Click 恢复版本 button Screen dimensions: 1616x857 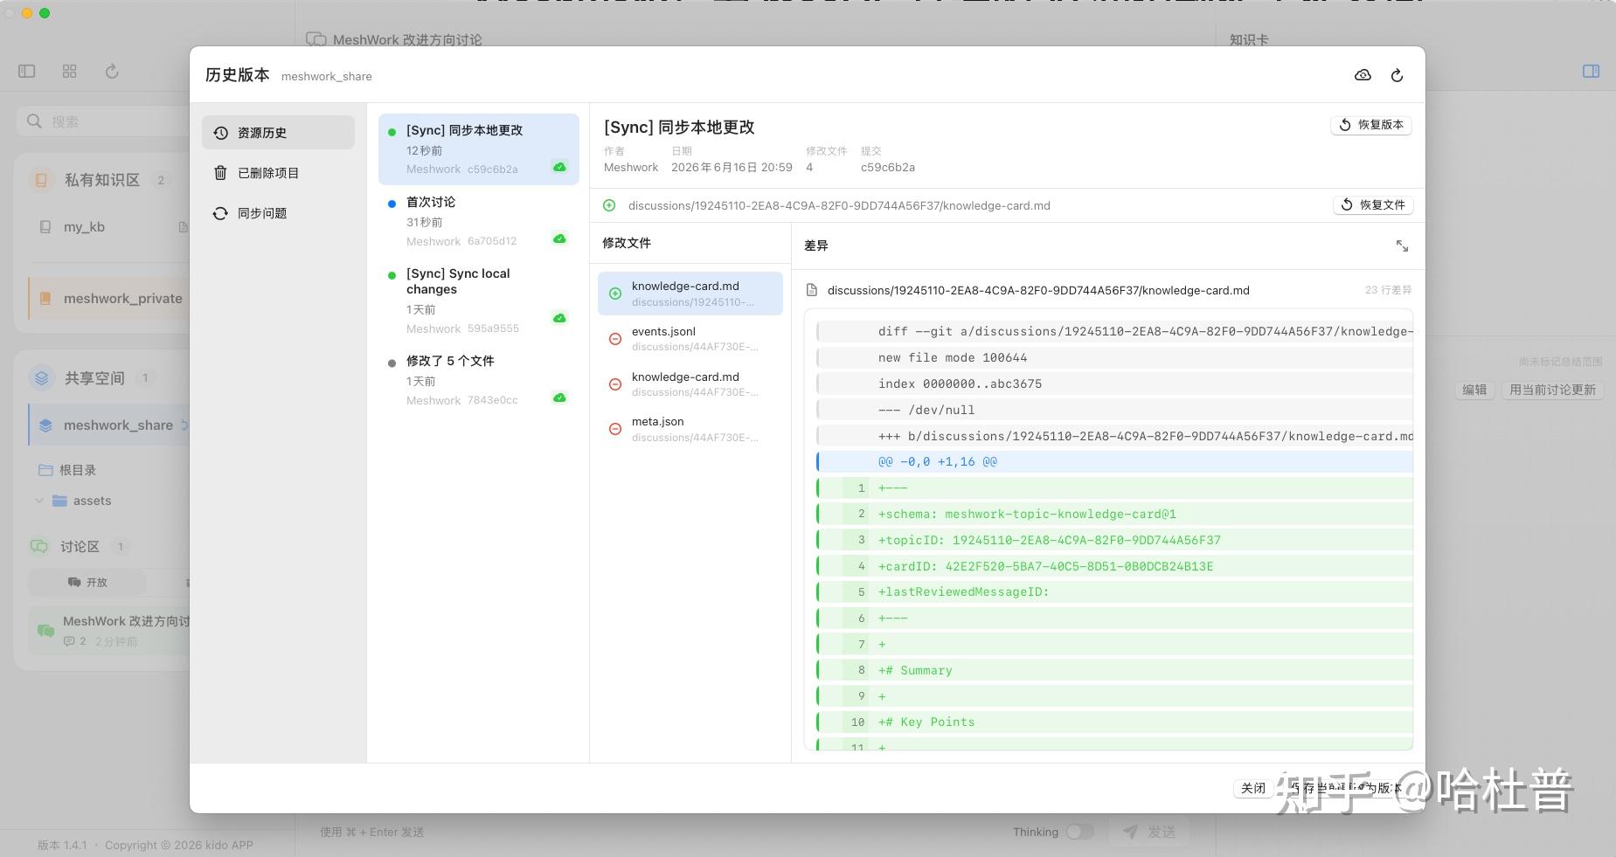tap(1370, 125)
